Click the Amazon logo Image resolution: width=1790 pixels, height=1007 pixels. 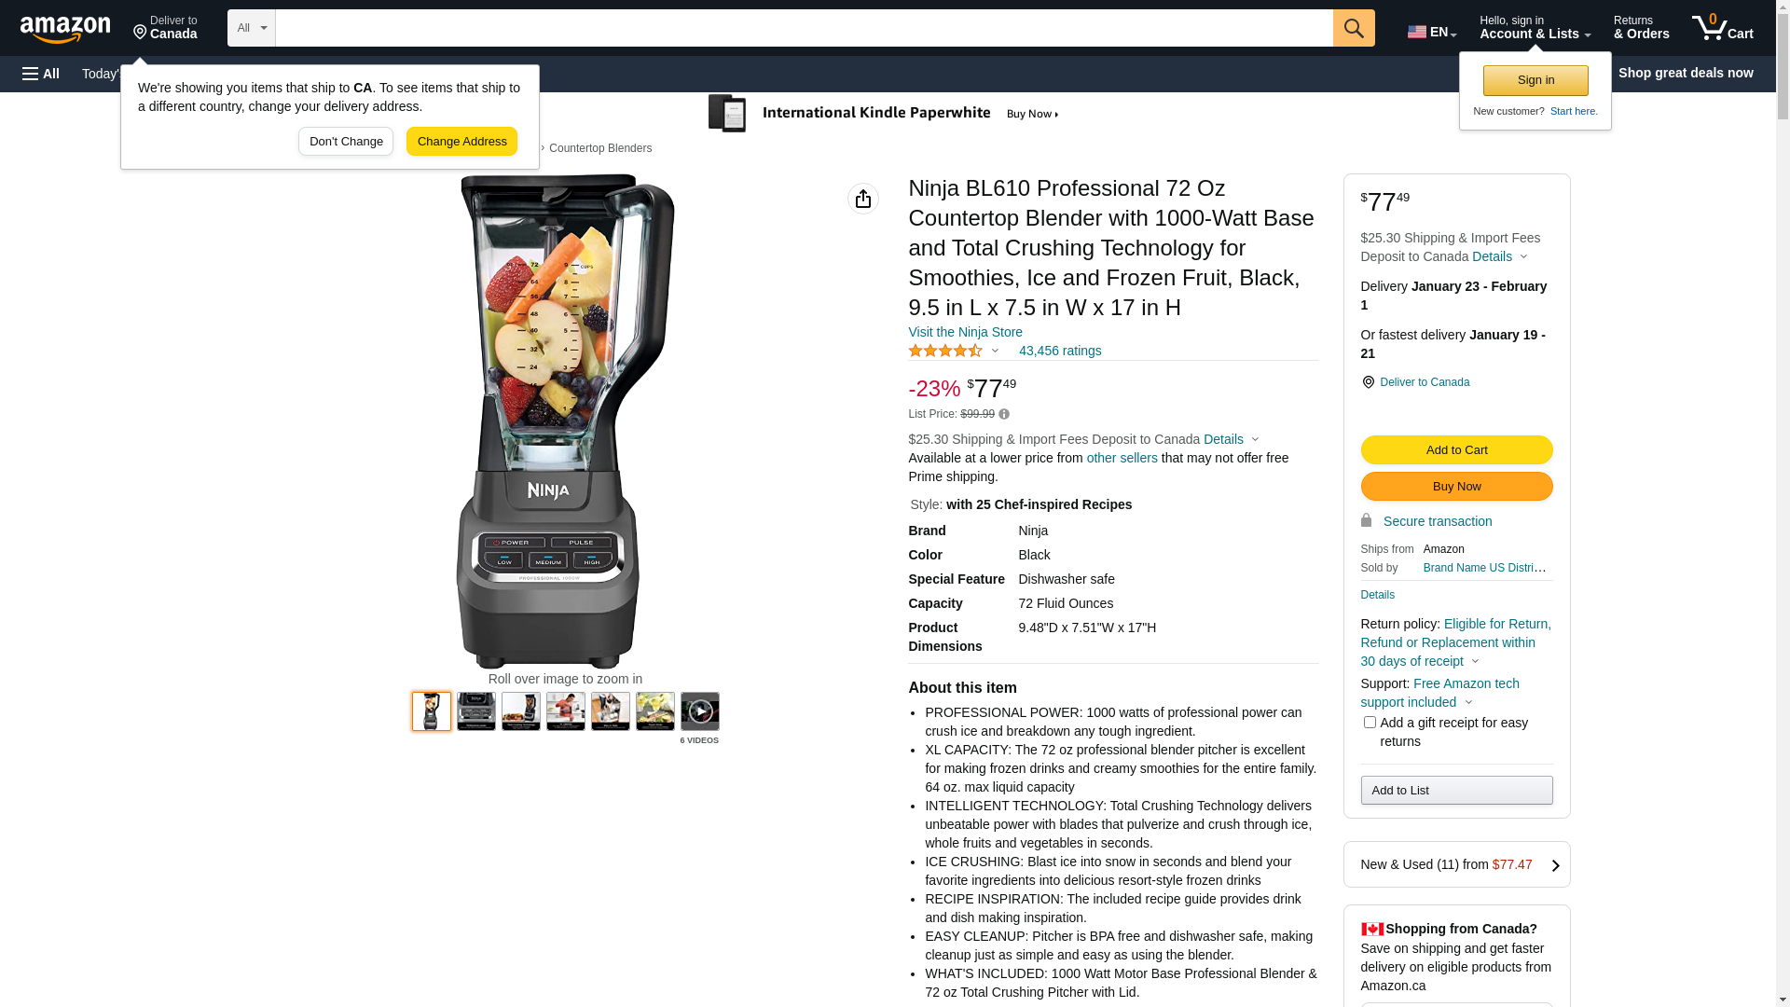[65, 29]
